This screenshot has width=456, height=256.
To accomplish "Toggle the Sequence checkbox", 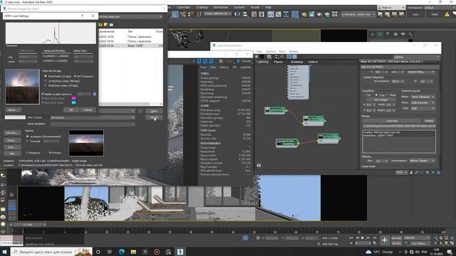I will coord(27,153).
